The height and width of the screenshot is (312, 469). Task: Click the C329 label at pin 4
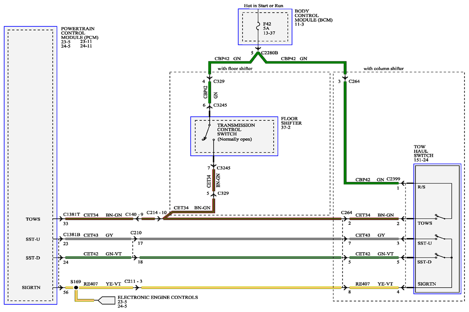coord(219,81)
